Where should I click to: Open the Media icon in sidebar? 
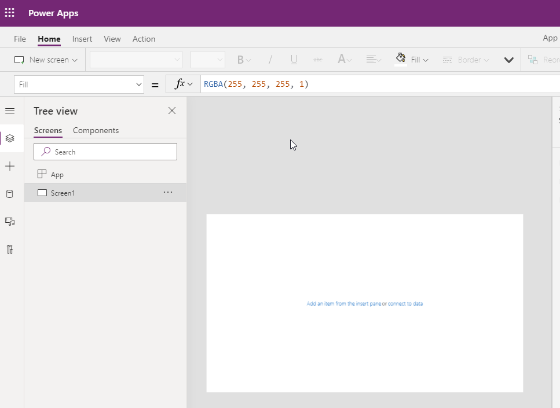[x=10, y=222]
